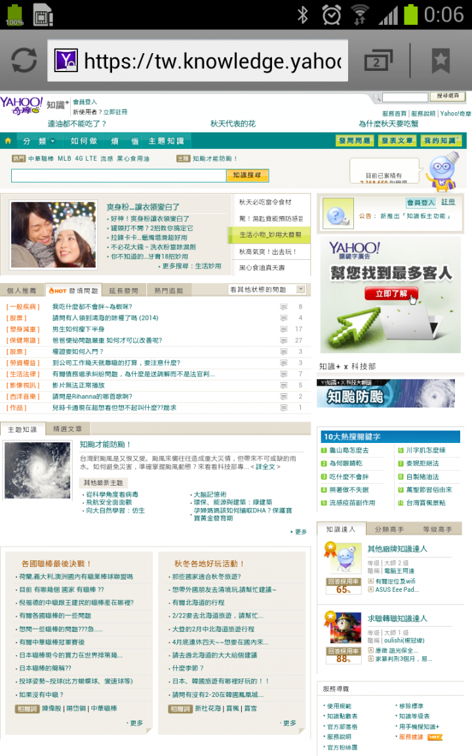This screenshot has width=472, height=756.
Task: Click the 發表文章 button
Action: click(397, 141)
